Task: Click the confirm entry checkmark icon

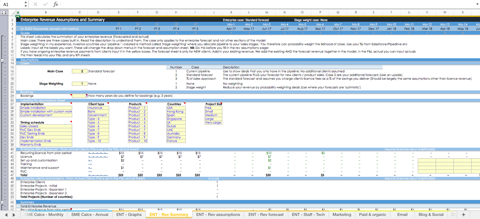Action: pos(45,4)
